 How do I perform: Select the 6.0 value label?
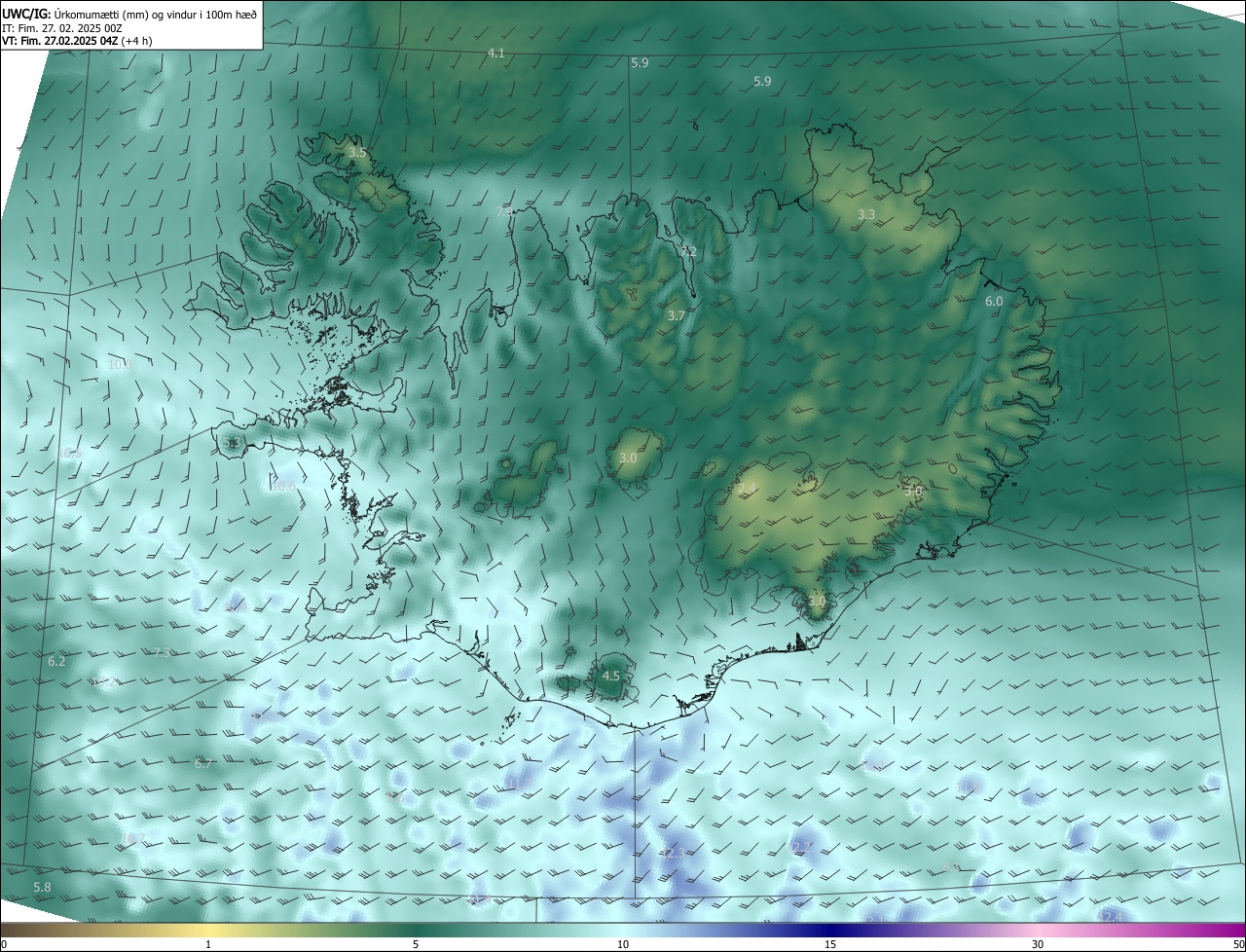click(x=994, y=302)
